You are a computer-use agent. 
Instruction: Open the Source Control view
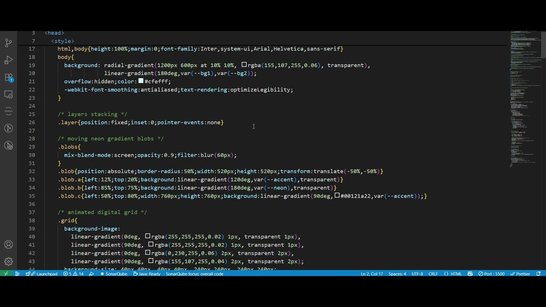click(9, 43)
